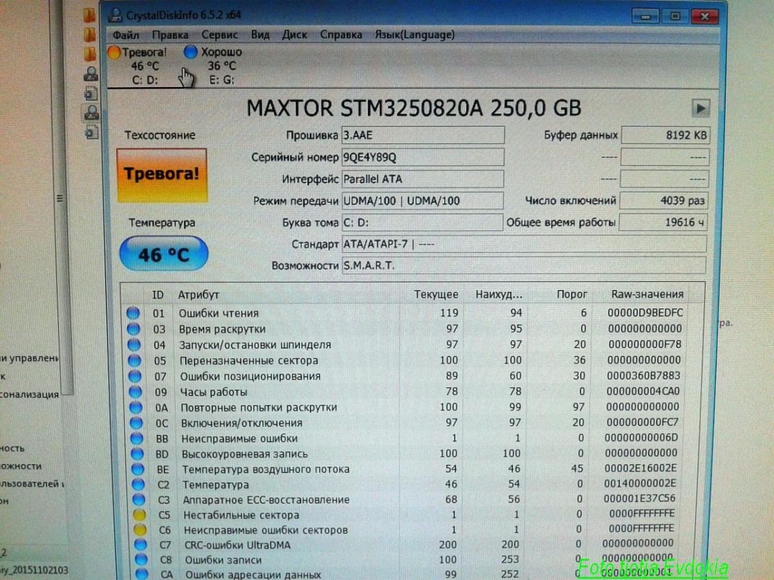
Task: Click status icon of Температура воздушного потока row
Action: [x=137, y=469]
